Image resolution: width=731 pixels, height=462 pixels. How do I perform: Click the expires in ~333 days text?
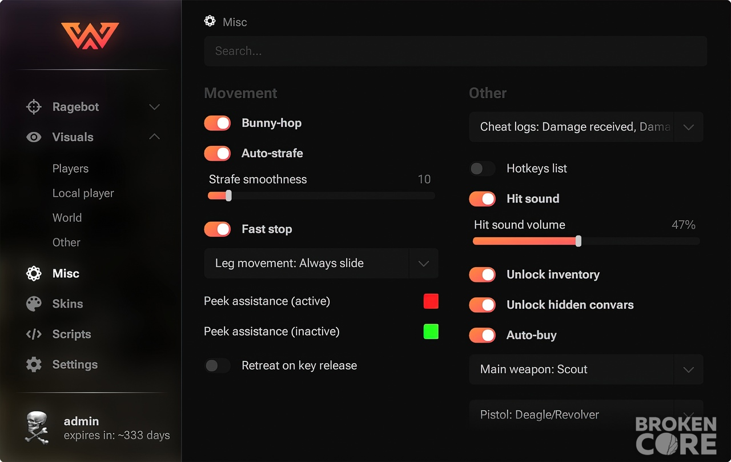(x=117, y=436)
